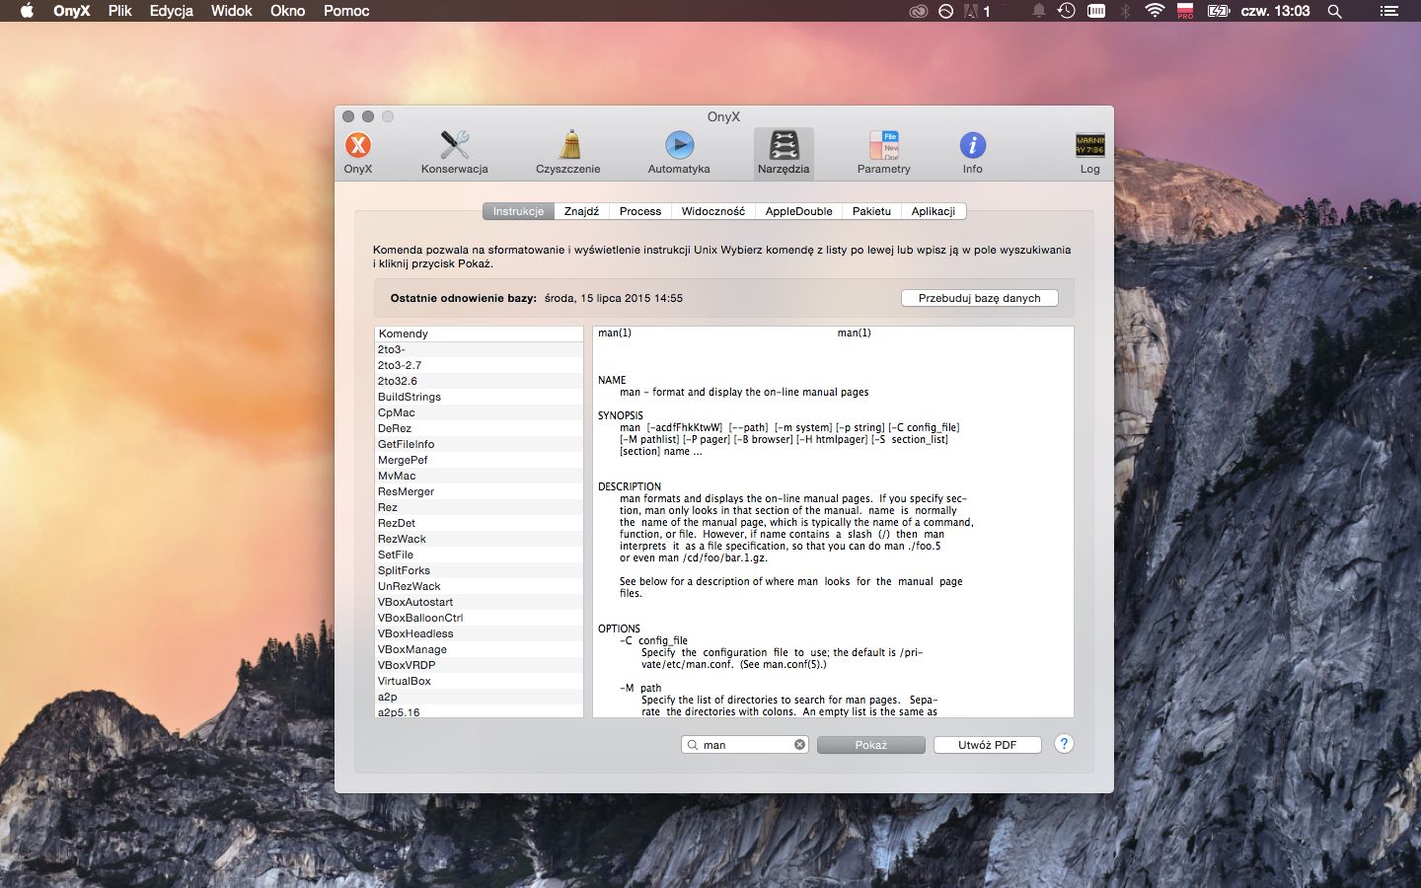Click the clock showing czw. 13:03
Image resolution: width=1421 pixels, height=888 pixels.
pyautogui.click(x=1275, y=11)
